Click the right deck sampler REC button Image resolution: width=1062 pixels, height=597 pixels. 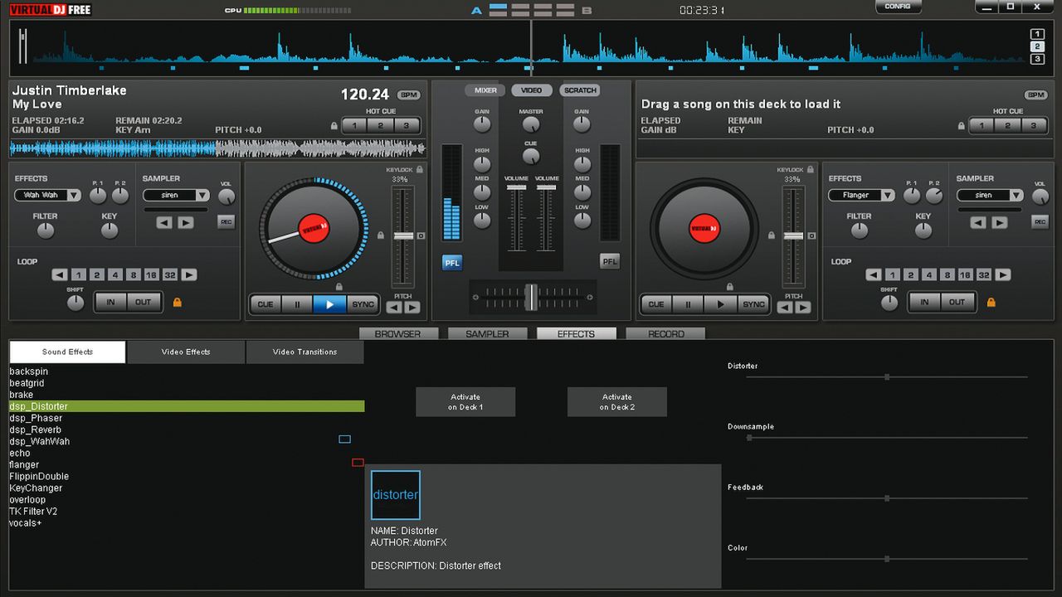coord(1040,221)
